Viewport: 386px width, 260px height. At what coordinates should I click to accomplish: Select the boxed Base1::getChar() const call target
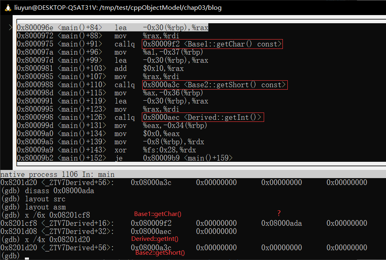coord(212,44)
